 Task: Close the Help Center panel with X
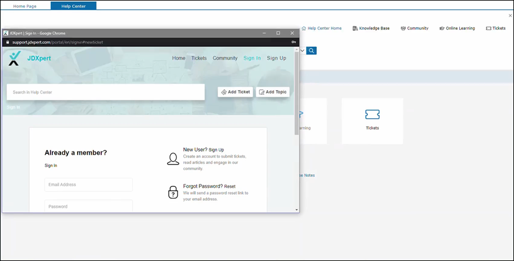click(510, 15)
